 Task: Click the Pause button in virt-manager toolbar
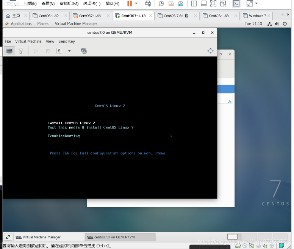click(x=48, y=51)
